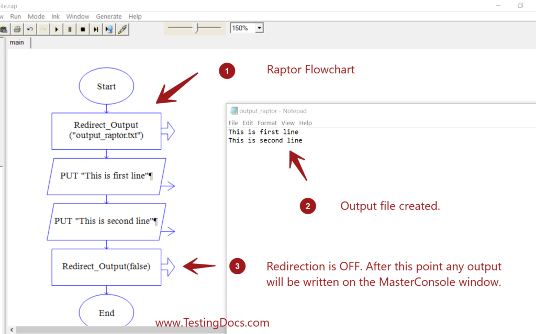Image resolution: width=536 pixels, height=334 pixels.
Task: Toggle the ink pen tool
Action: [x=122, y=29]
